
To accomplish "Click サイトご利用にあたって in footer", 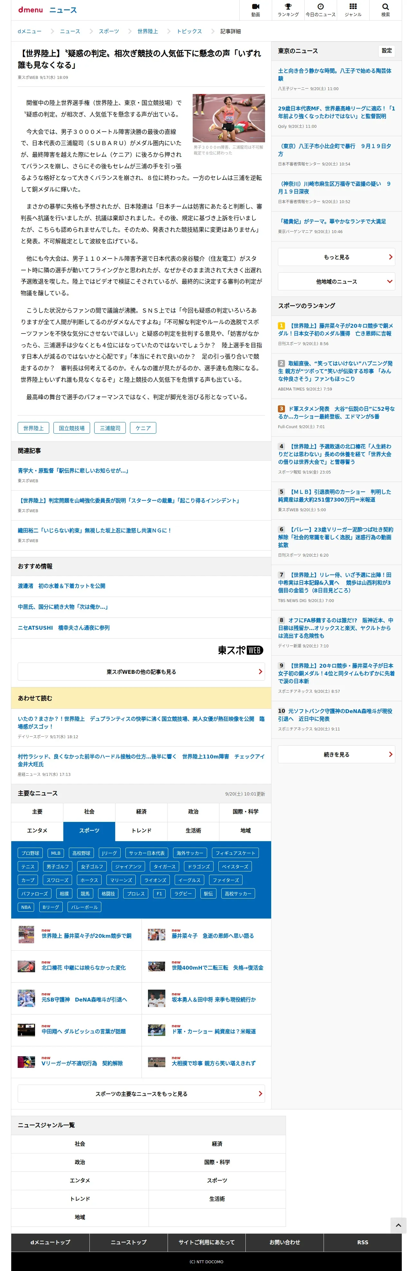I will point(206,1242).
